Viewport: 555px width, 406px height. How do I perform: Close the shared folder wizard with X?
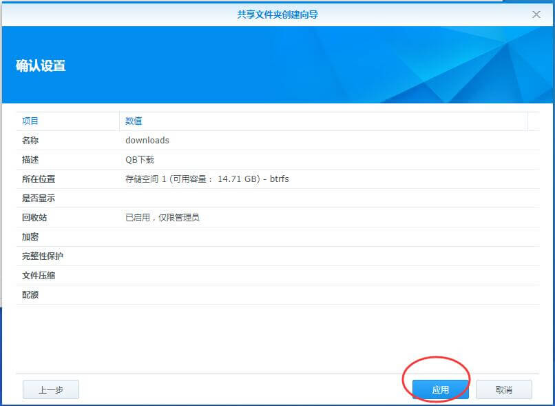tap(536, 14)
